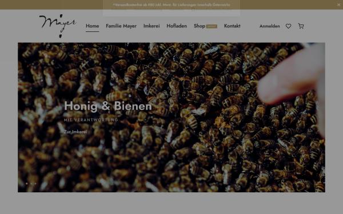Open the wishlist heart icon

(288, 26)
